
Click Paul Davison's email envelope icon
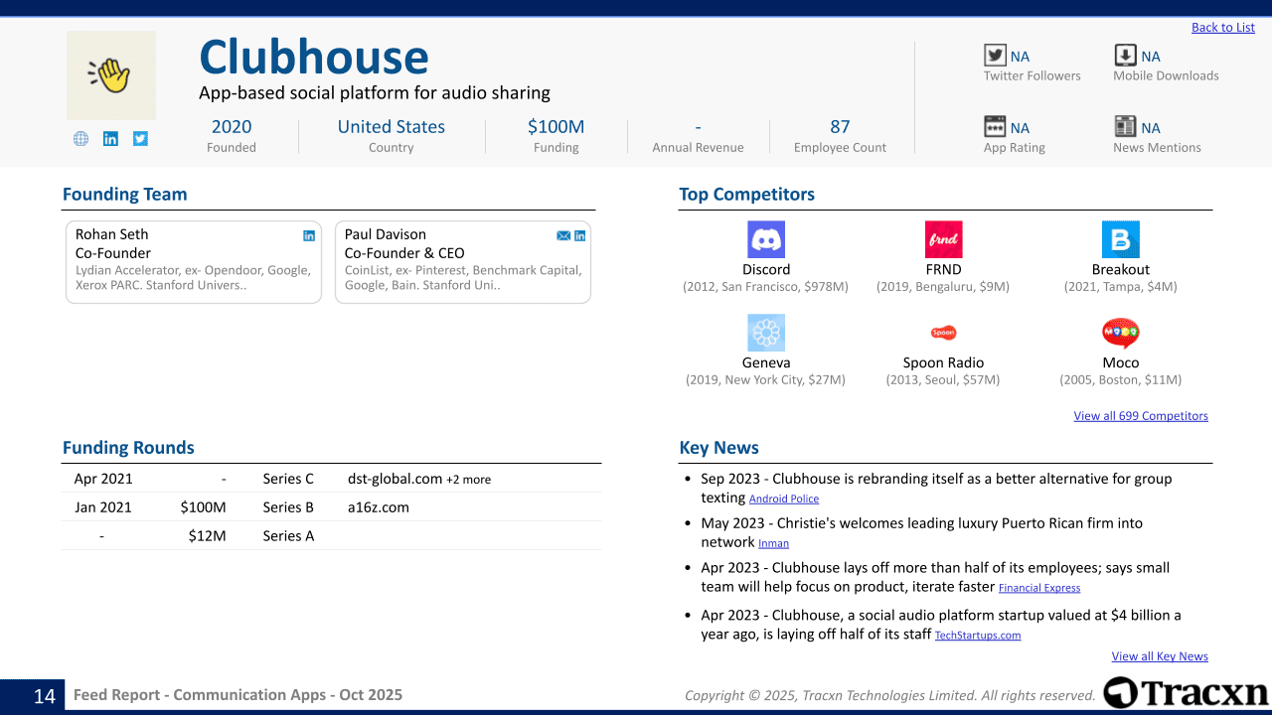click(x=563, y=235)
